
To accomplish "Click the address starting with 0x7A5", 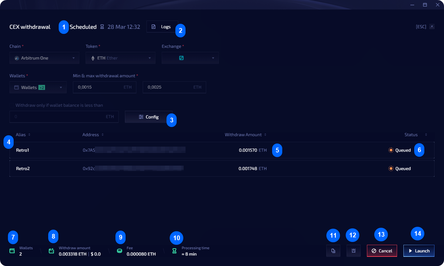I will 134,150.
